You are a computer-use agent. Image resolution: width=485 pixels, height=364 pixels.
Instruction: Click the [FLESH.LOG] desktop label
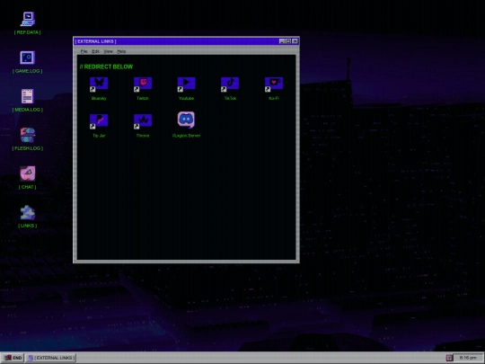28,148
